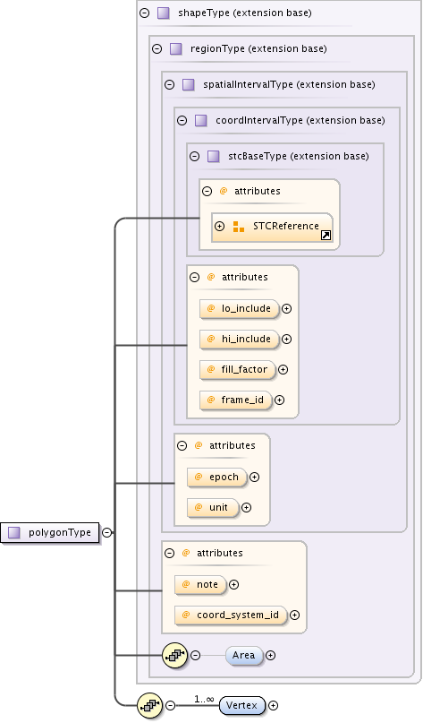
Task: Collapse the stcBaseType extension base group
Action: [194, 156]
